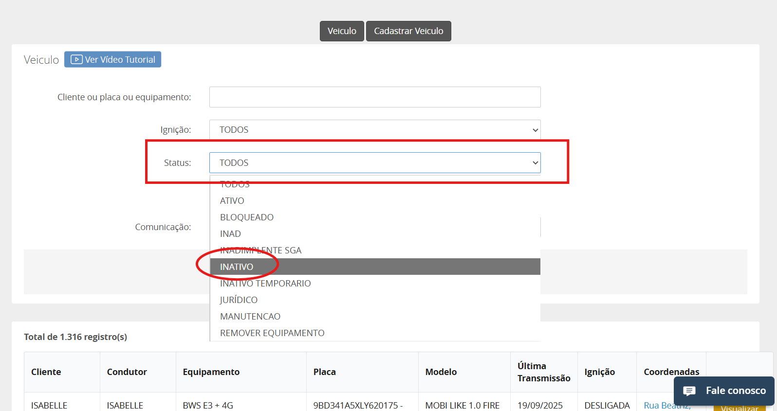Select the highlighted INATIVO option
777x411 pixels.
pos(237,267)
